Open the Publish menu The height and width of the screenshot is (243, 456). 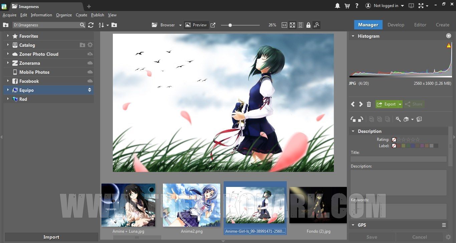97,15
